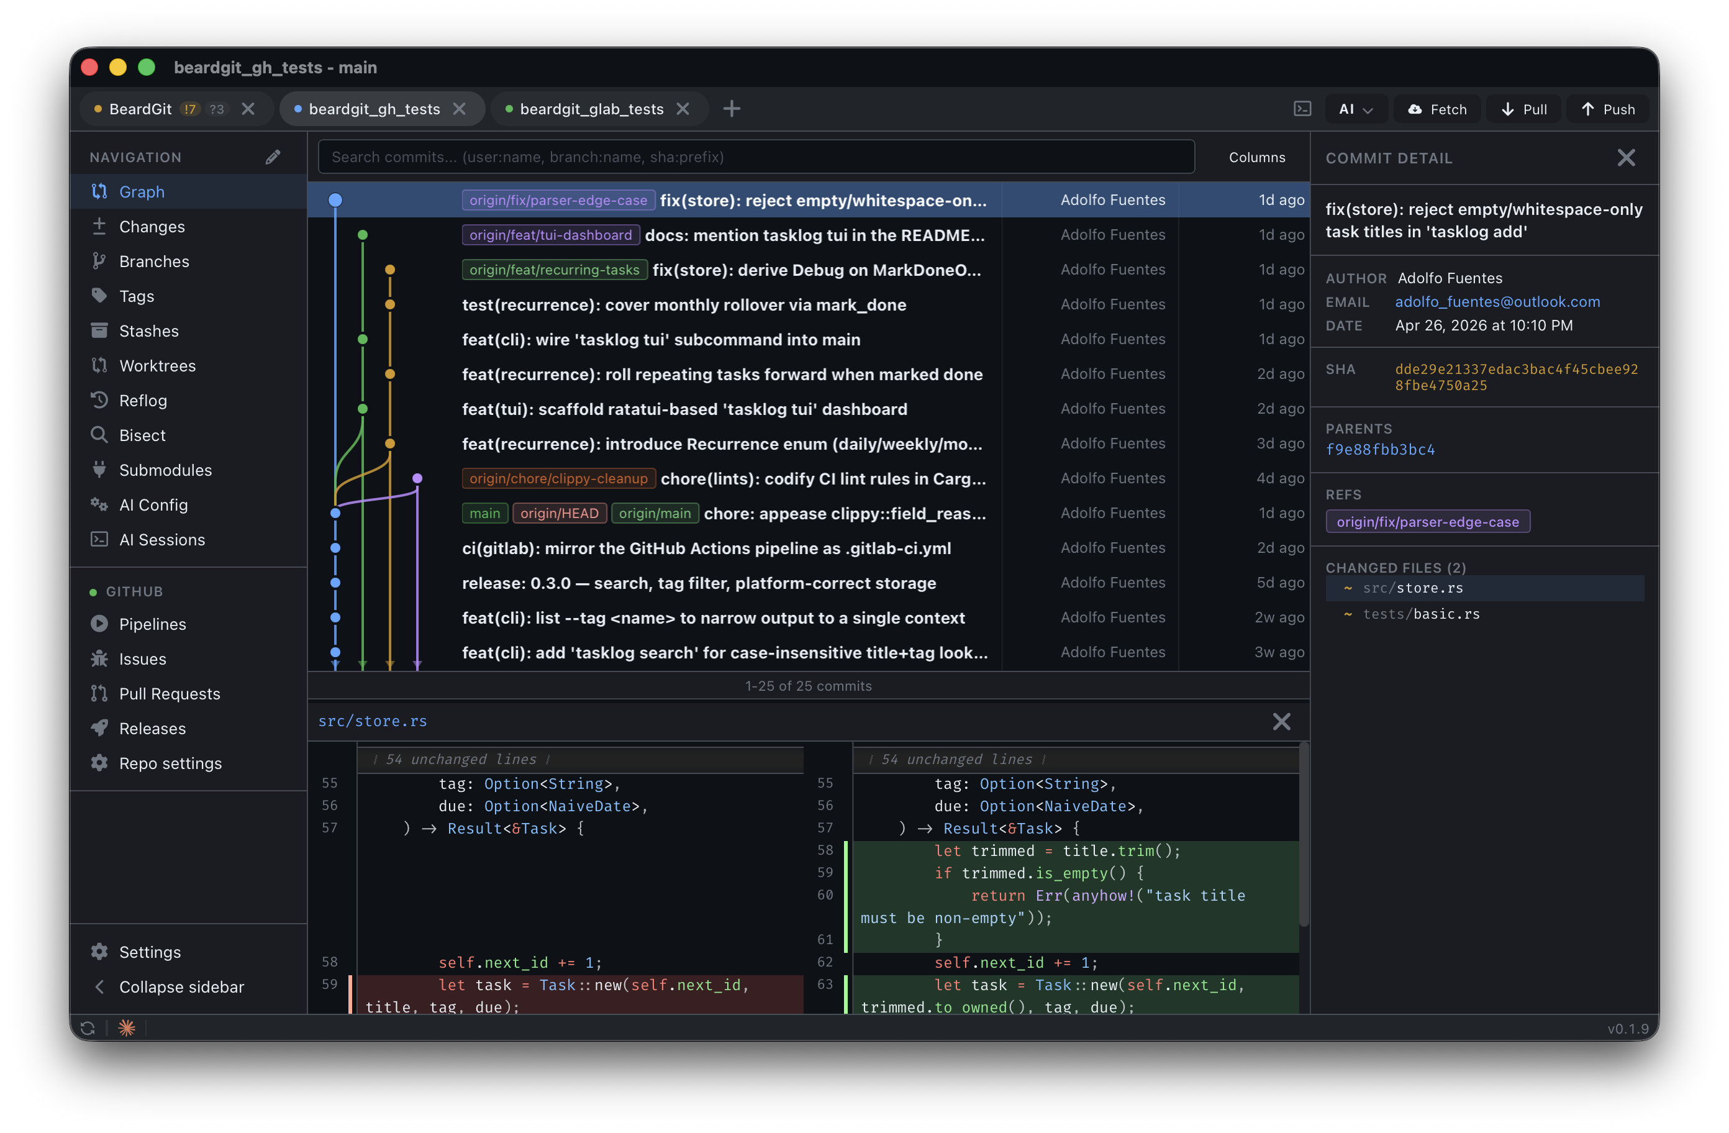This screenshot has height=1133, width=1729.
Task: Open GitHub Releases
Action: coord(188,730)
